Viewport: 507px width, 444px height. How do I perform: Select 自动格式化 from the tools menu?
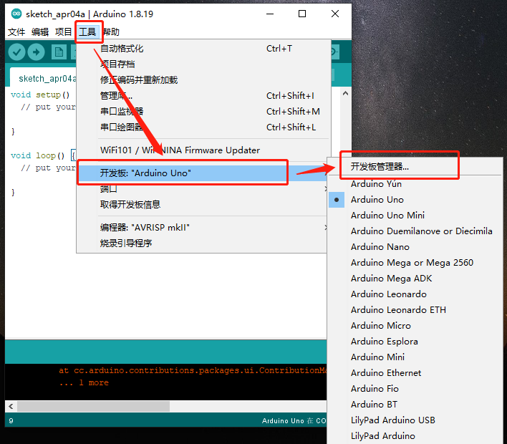pos(122,49)
